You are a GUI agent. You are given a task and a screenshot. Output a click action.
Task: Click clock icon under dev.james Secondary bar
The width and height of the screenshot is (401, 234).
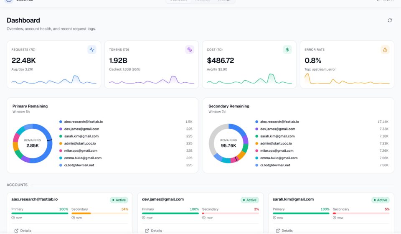pos(204,218)
